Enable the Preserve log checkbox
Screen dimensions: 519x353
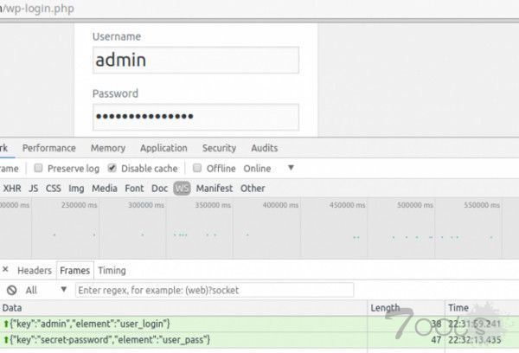click(38, 169)
